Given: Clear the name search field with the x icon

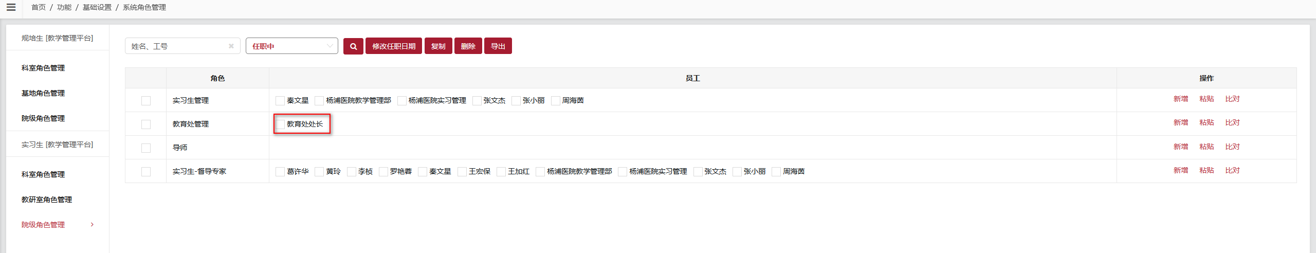Looking at the screenshot, I should pyautogui.click(x=231, y=46).
